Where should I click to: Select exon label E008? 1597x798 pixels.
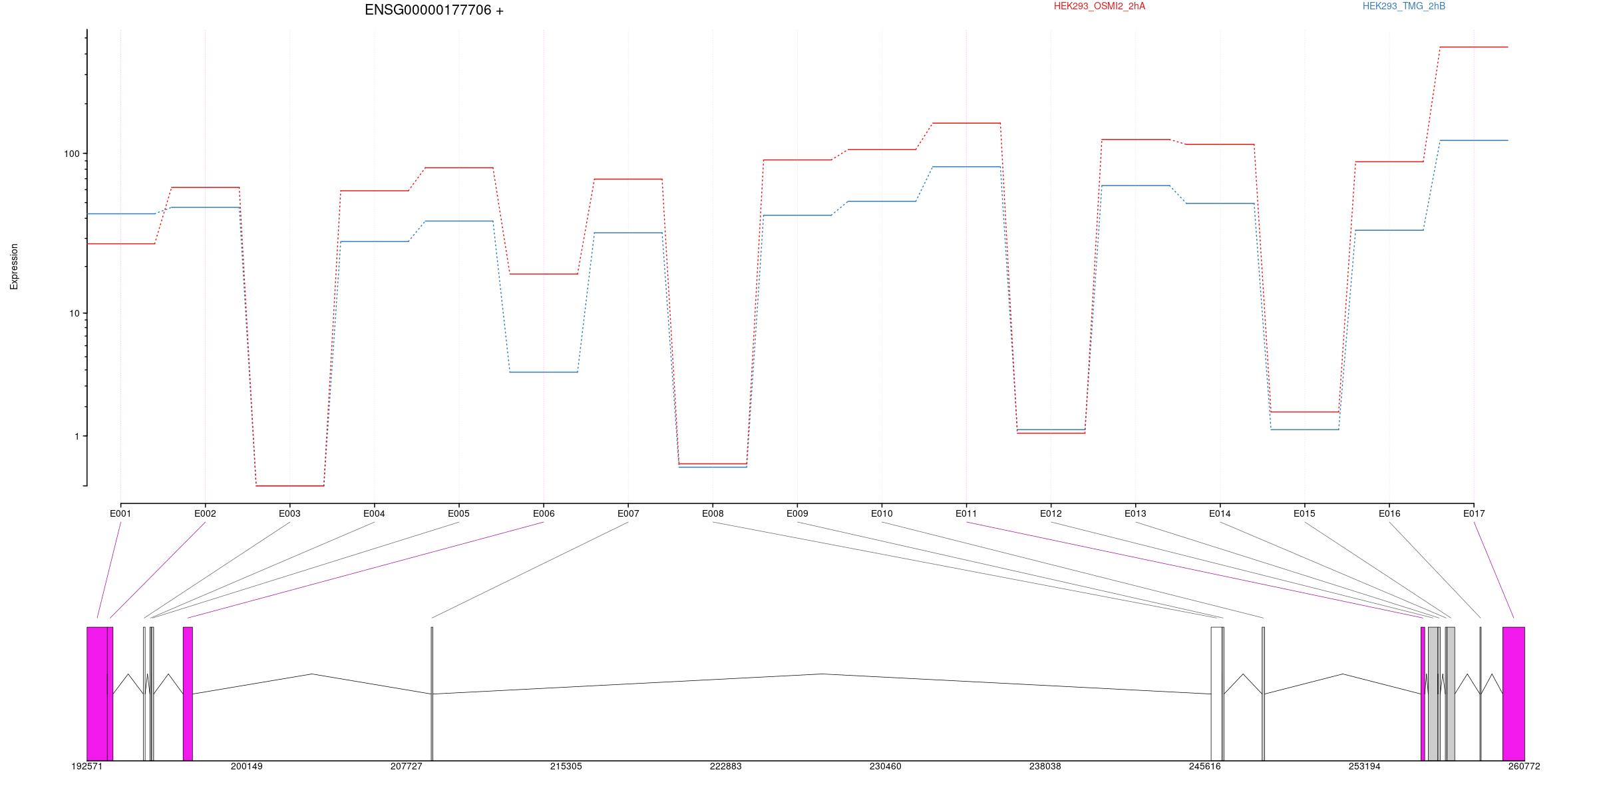pos(713,513)
